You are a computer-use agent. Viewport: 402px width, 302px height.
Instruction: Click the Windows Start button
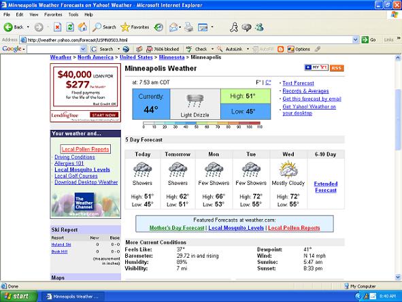point(18,297)
